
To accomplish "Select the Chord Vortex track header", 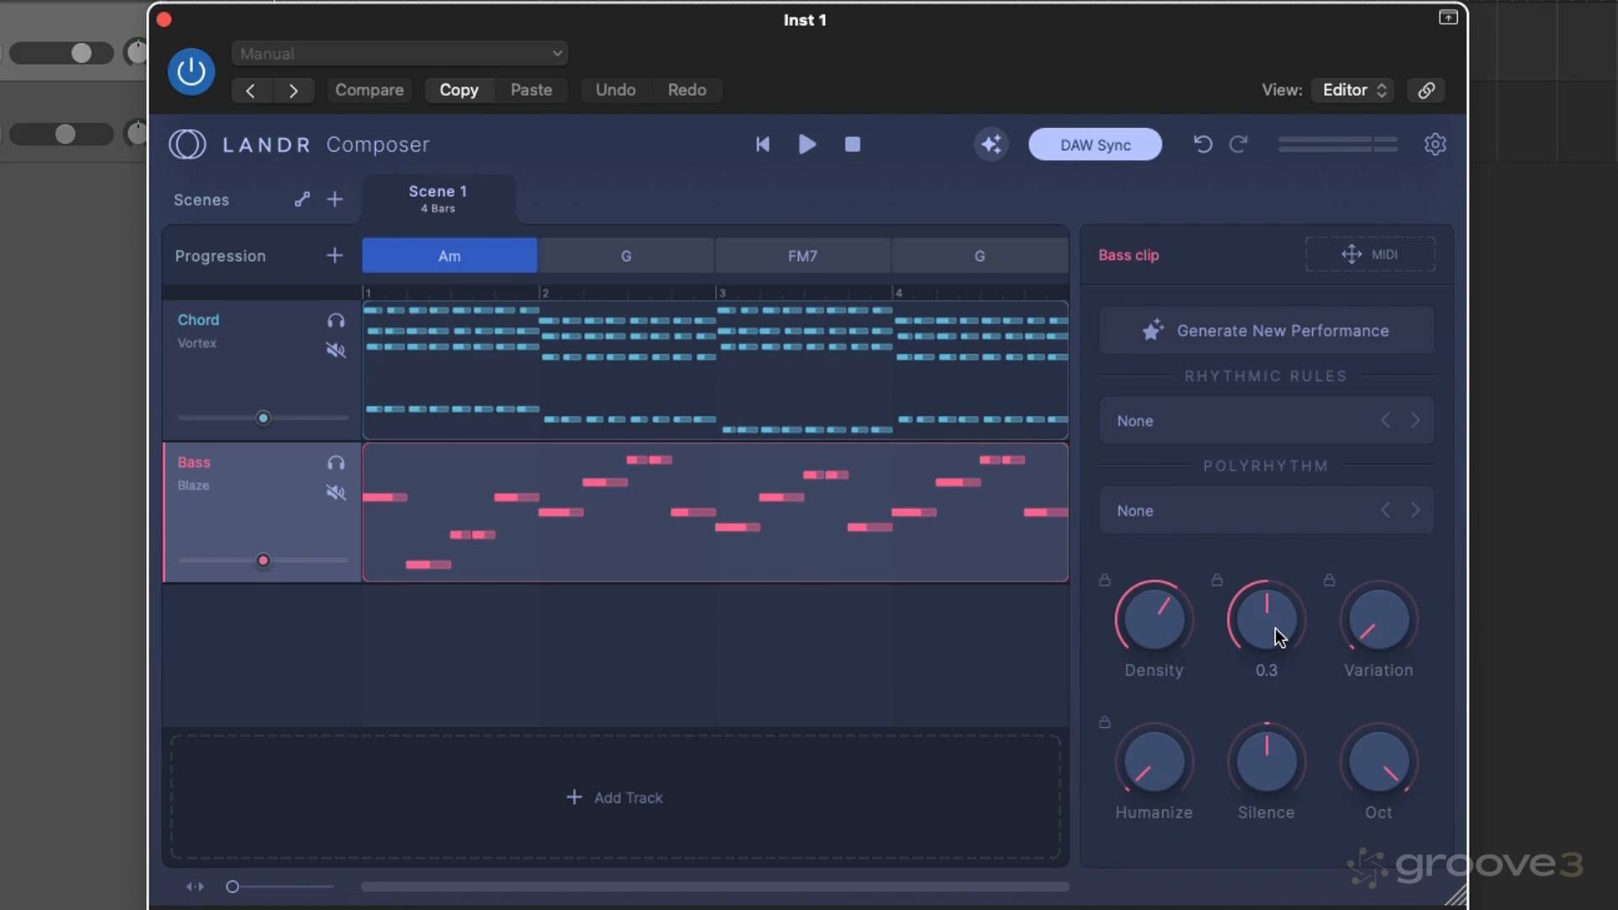I will 262,370.
